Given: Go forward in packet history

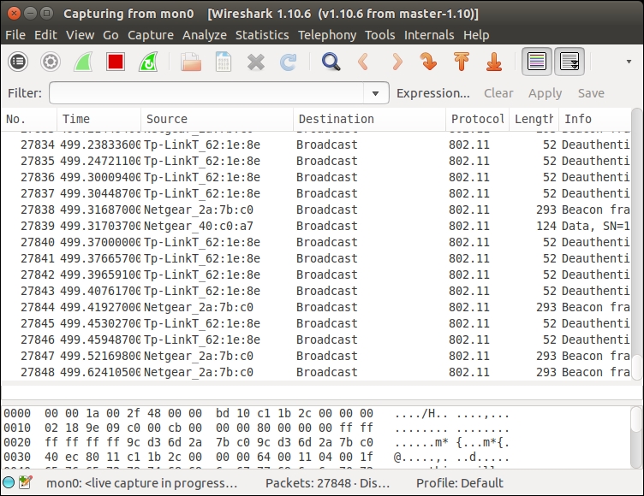Looking at the screenshot, I should (397, 62).
